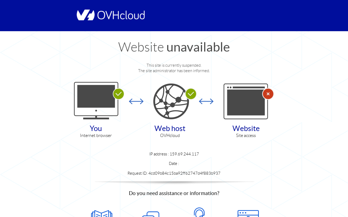Click the OVHcloud logo in header
348x217 pixels.
[x=111, y=15]
